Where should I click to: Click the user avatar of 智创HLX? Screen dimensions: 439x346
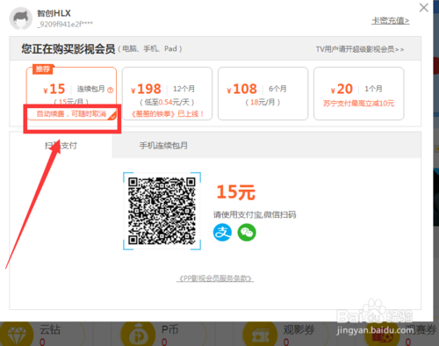21,18
